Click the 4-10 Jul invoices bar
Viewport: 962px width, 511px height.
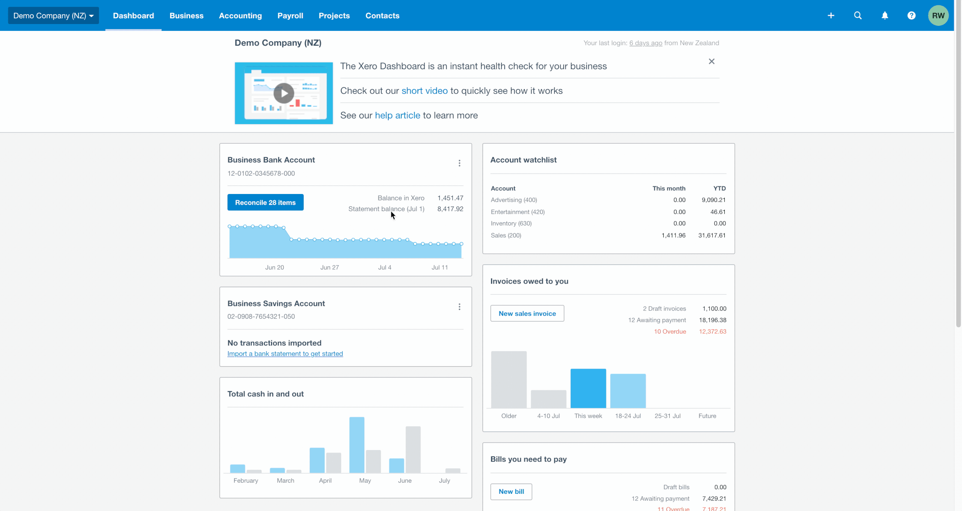click(x=548, y=399)
